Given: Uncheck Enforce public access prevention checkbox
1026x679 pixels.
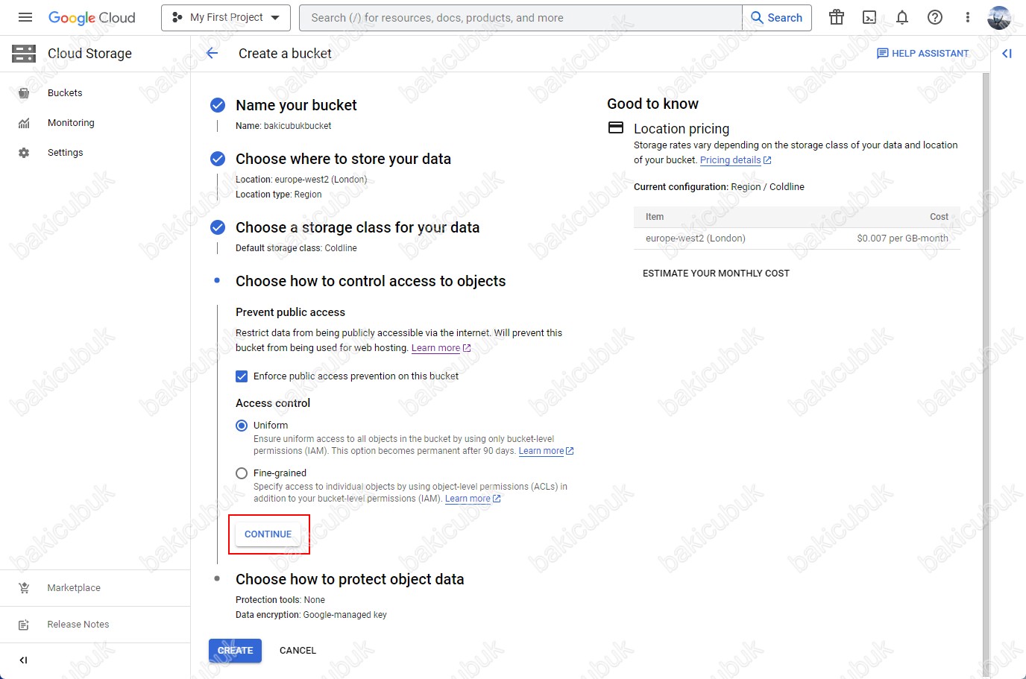Looking at the screenshot, I should 242,376.
